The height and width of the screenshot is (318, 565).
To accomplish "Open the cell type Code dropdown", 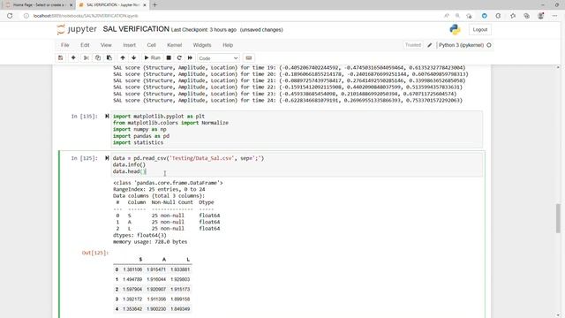I will (x=218, y=58).
